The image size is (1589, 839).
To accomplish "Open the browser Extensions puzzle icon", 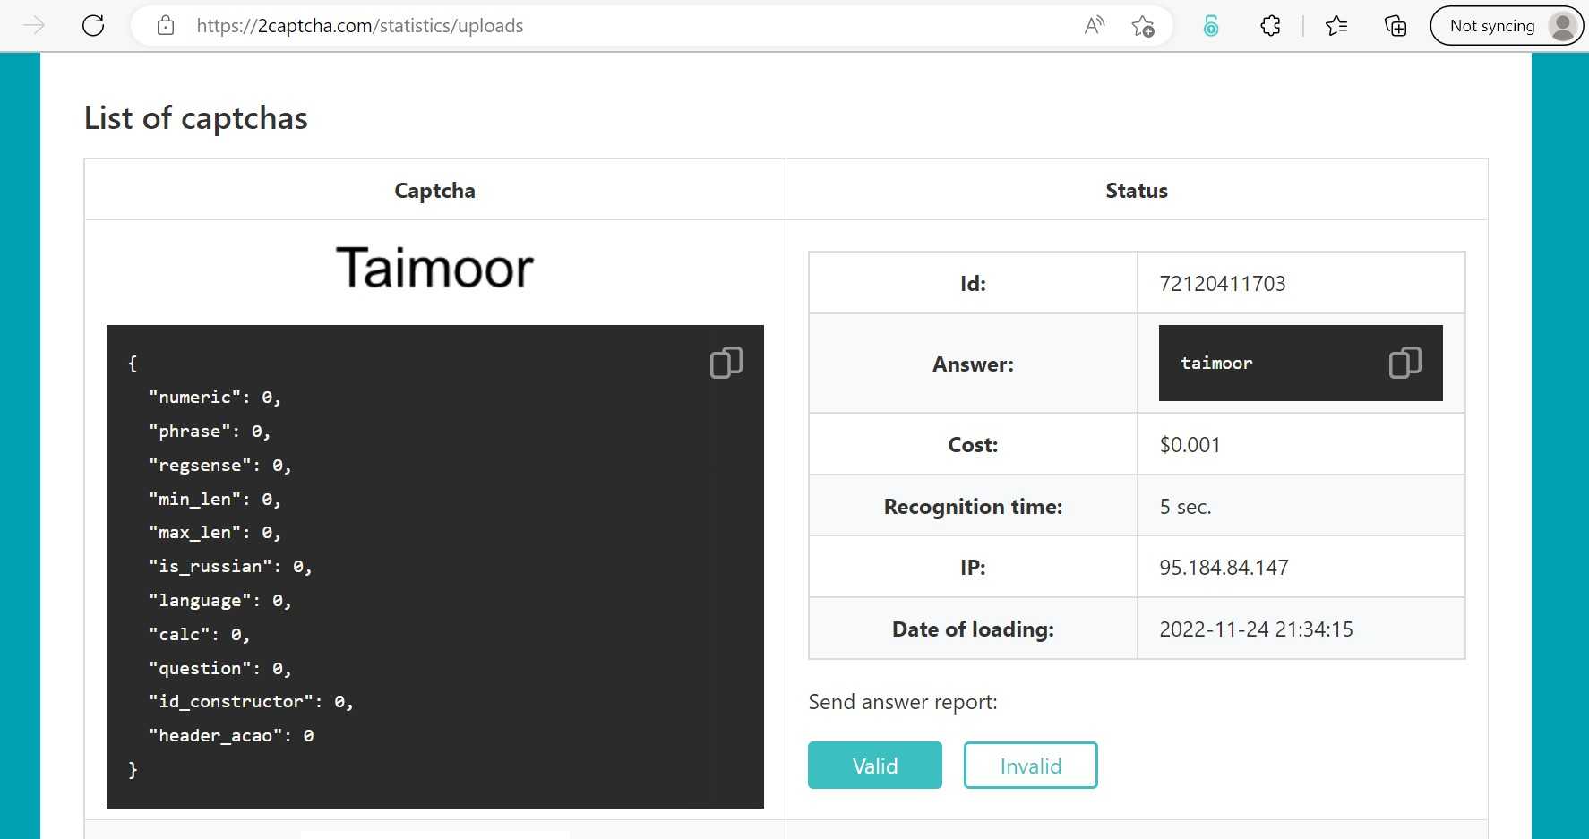I will [1270, 26].
